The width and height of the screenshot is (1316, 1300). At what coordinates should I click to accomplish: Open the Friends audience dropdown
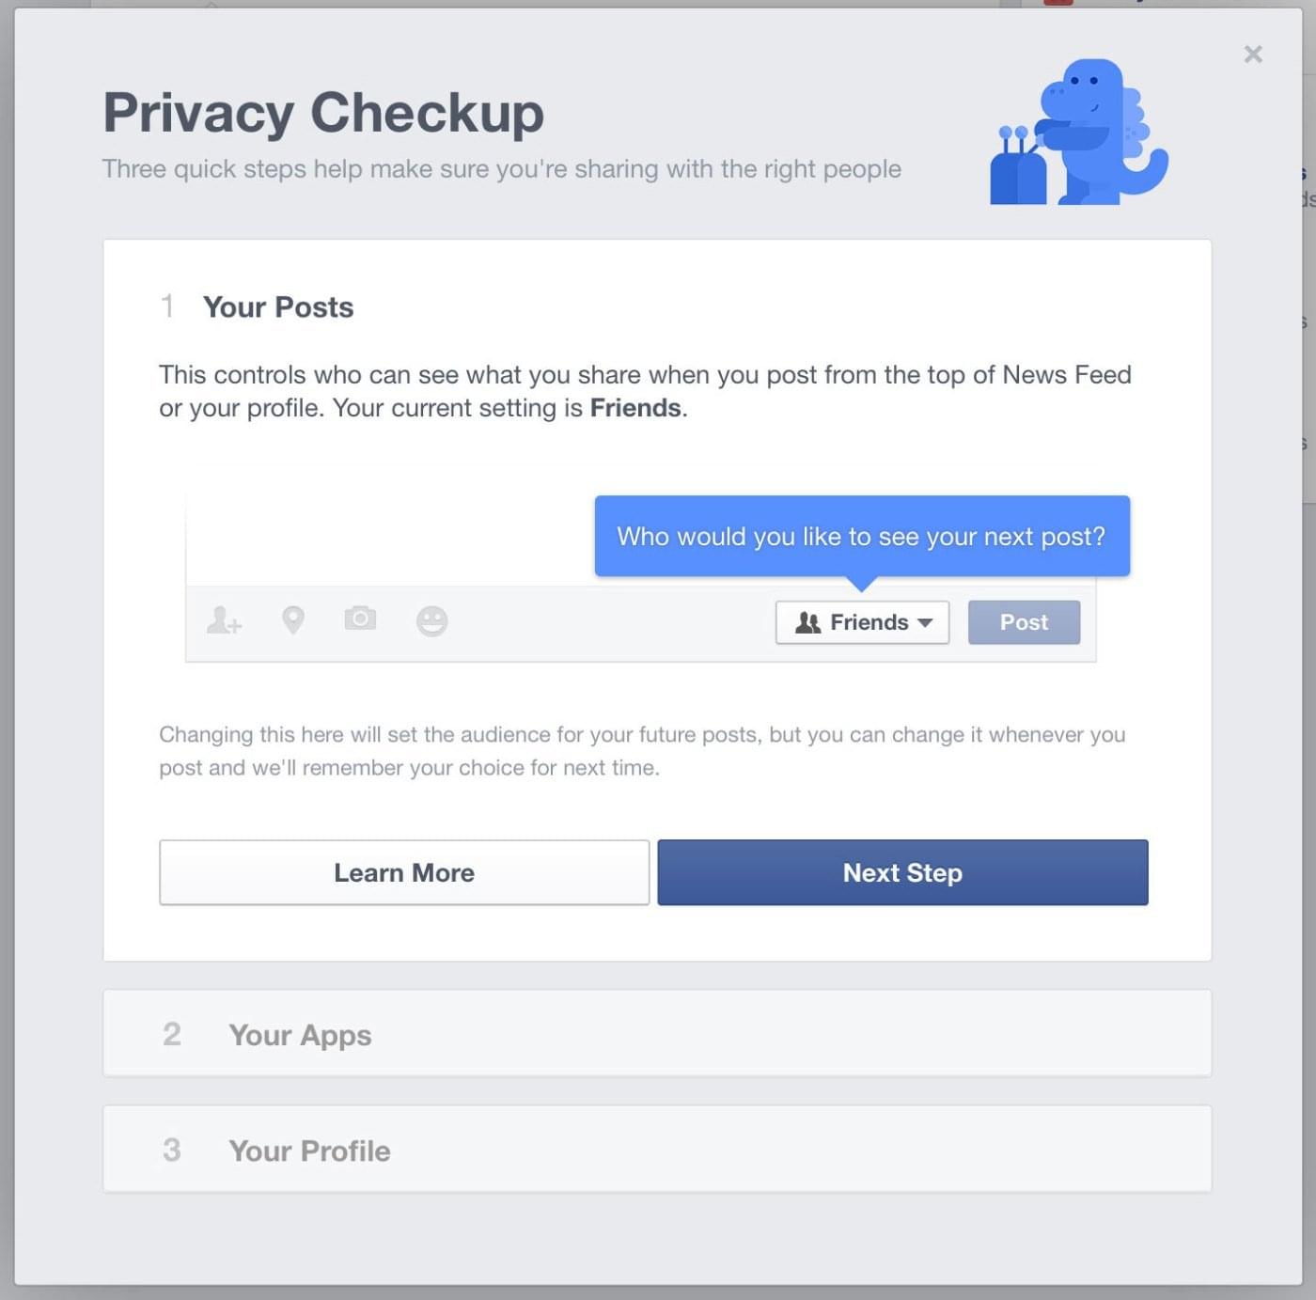(862, 622)
